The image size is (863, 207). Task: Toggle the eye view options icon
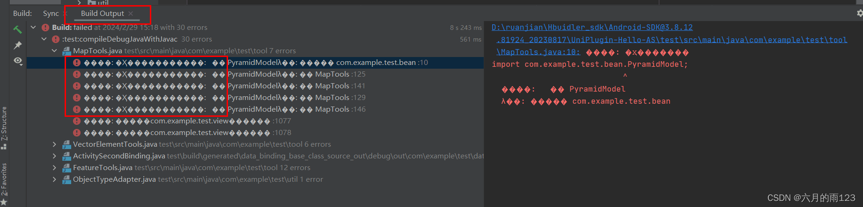click(x=18, y=61)
